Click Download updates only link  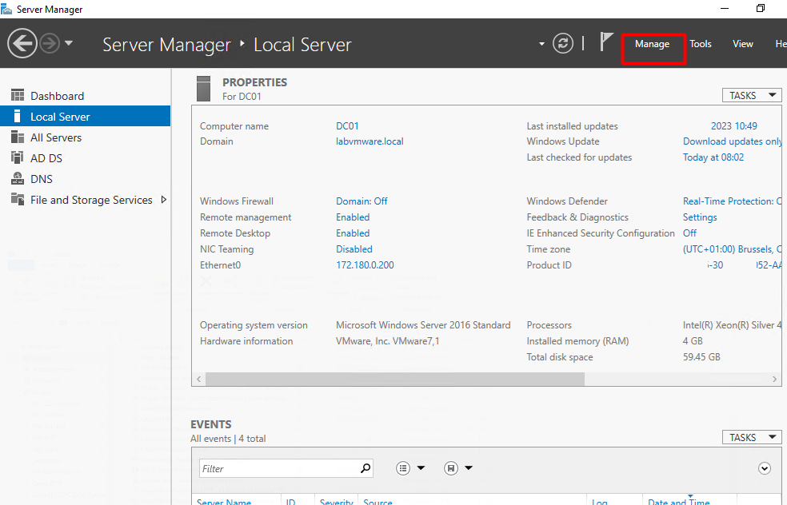coord(733,141)
